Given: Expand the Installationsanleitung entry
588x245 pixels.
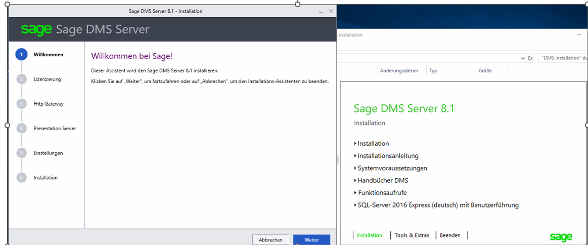Looking at the screenshot, I should [388, 156].
